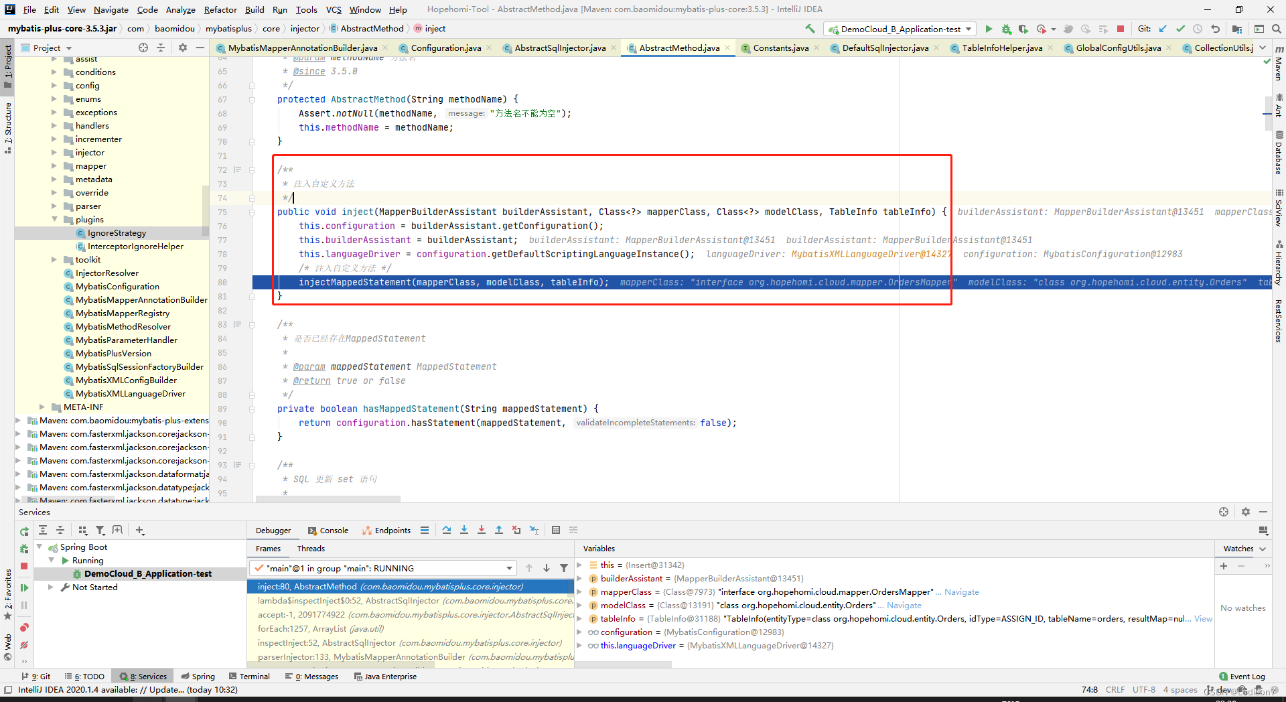The image size is (1286, 702).
Task: Open Evaluate Expression calculator icon
Action: [x=556, y=530]
